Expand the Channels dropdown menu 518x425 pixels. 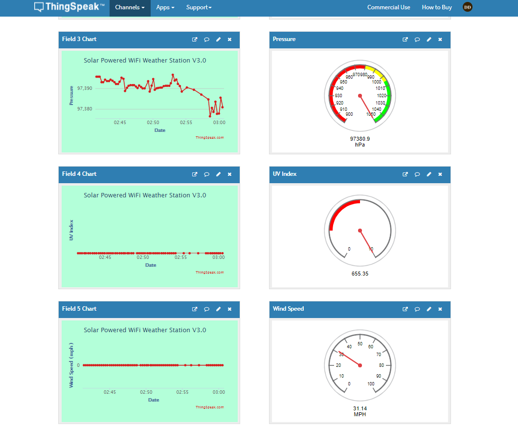click(x=130, y=8)
